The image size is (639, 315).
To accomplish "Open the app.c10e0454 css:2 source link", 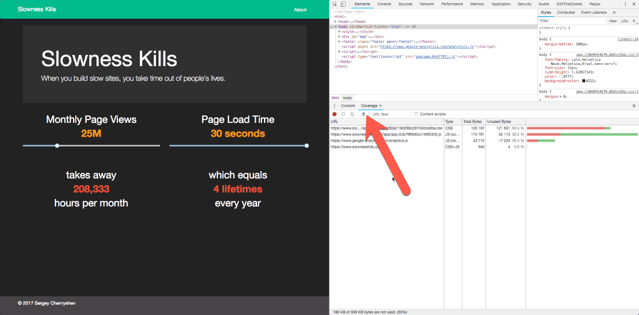I will (x=607, y=54).
